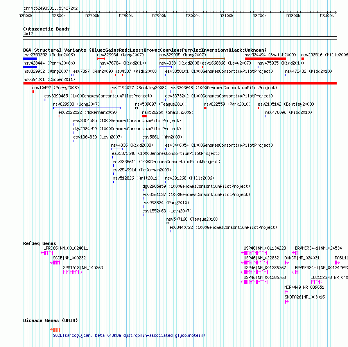Click the OMIM SGCB disease gene glyph
The width and height of the screenshot is (348, 347).
pyautogui.click(x=55, y=330)
